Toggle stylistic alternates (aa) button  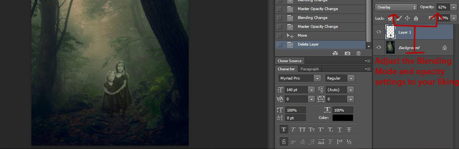point(321,142)
